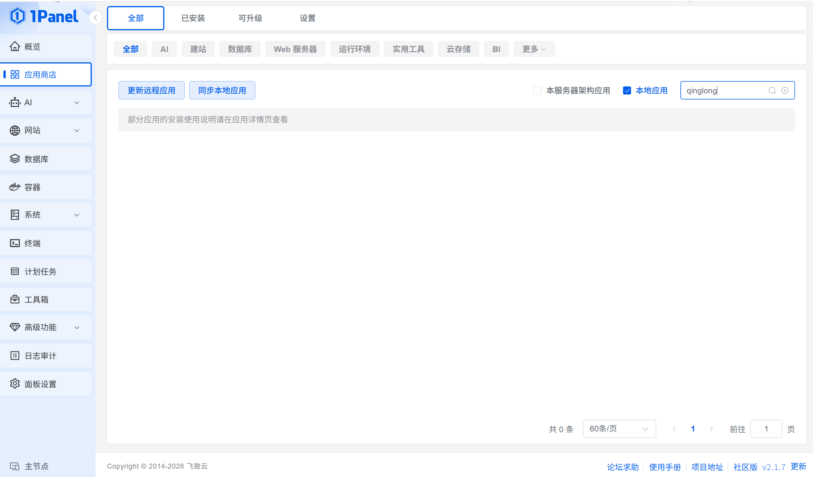Clear the qinglong search text with X icon
This screenshot has height=477, width=813.
coord(785,91)
